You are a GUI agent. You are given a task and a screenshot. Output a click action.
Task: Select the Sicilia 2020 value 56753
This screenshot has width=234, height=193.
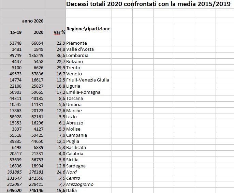[x=33, y=160]
